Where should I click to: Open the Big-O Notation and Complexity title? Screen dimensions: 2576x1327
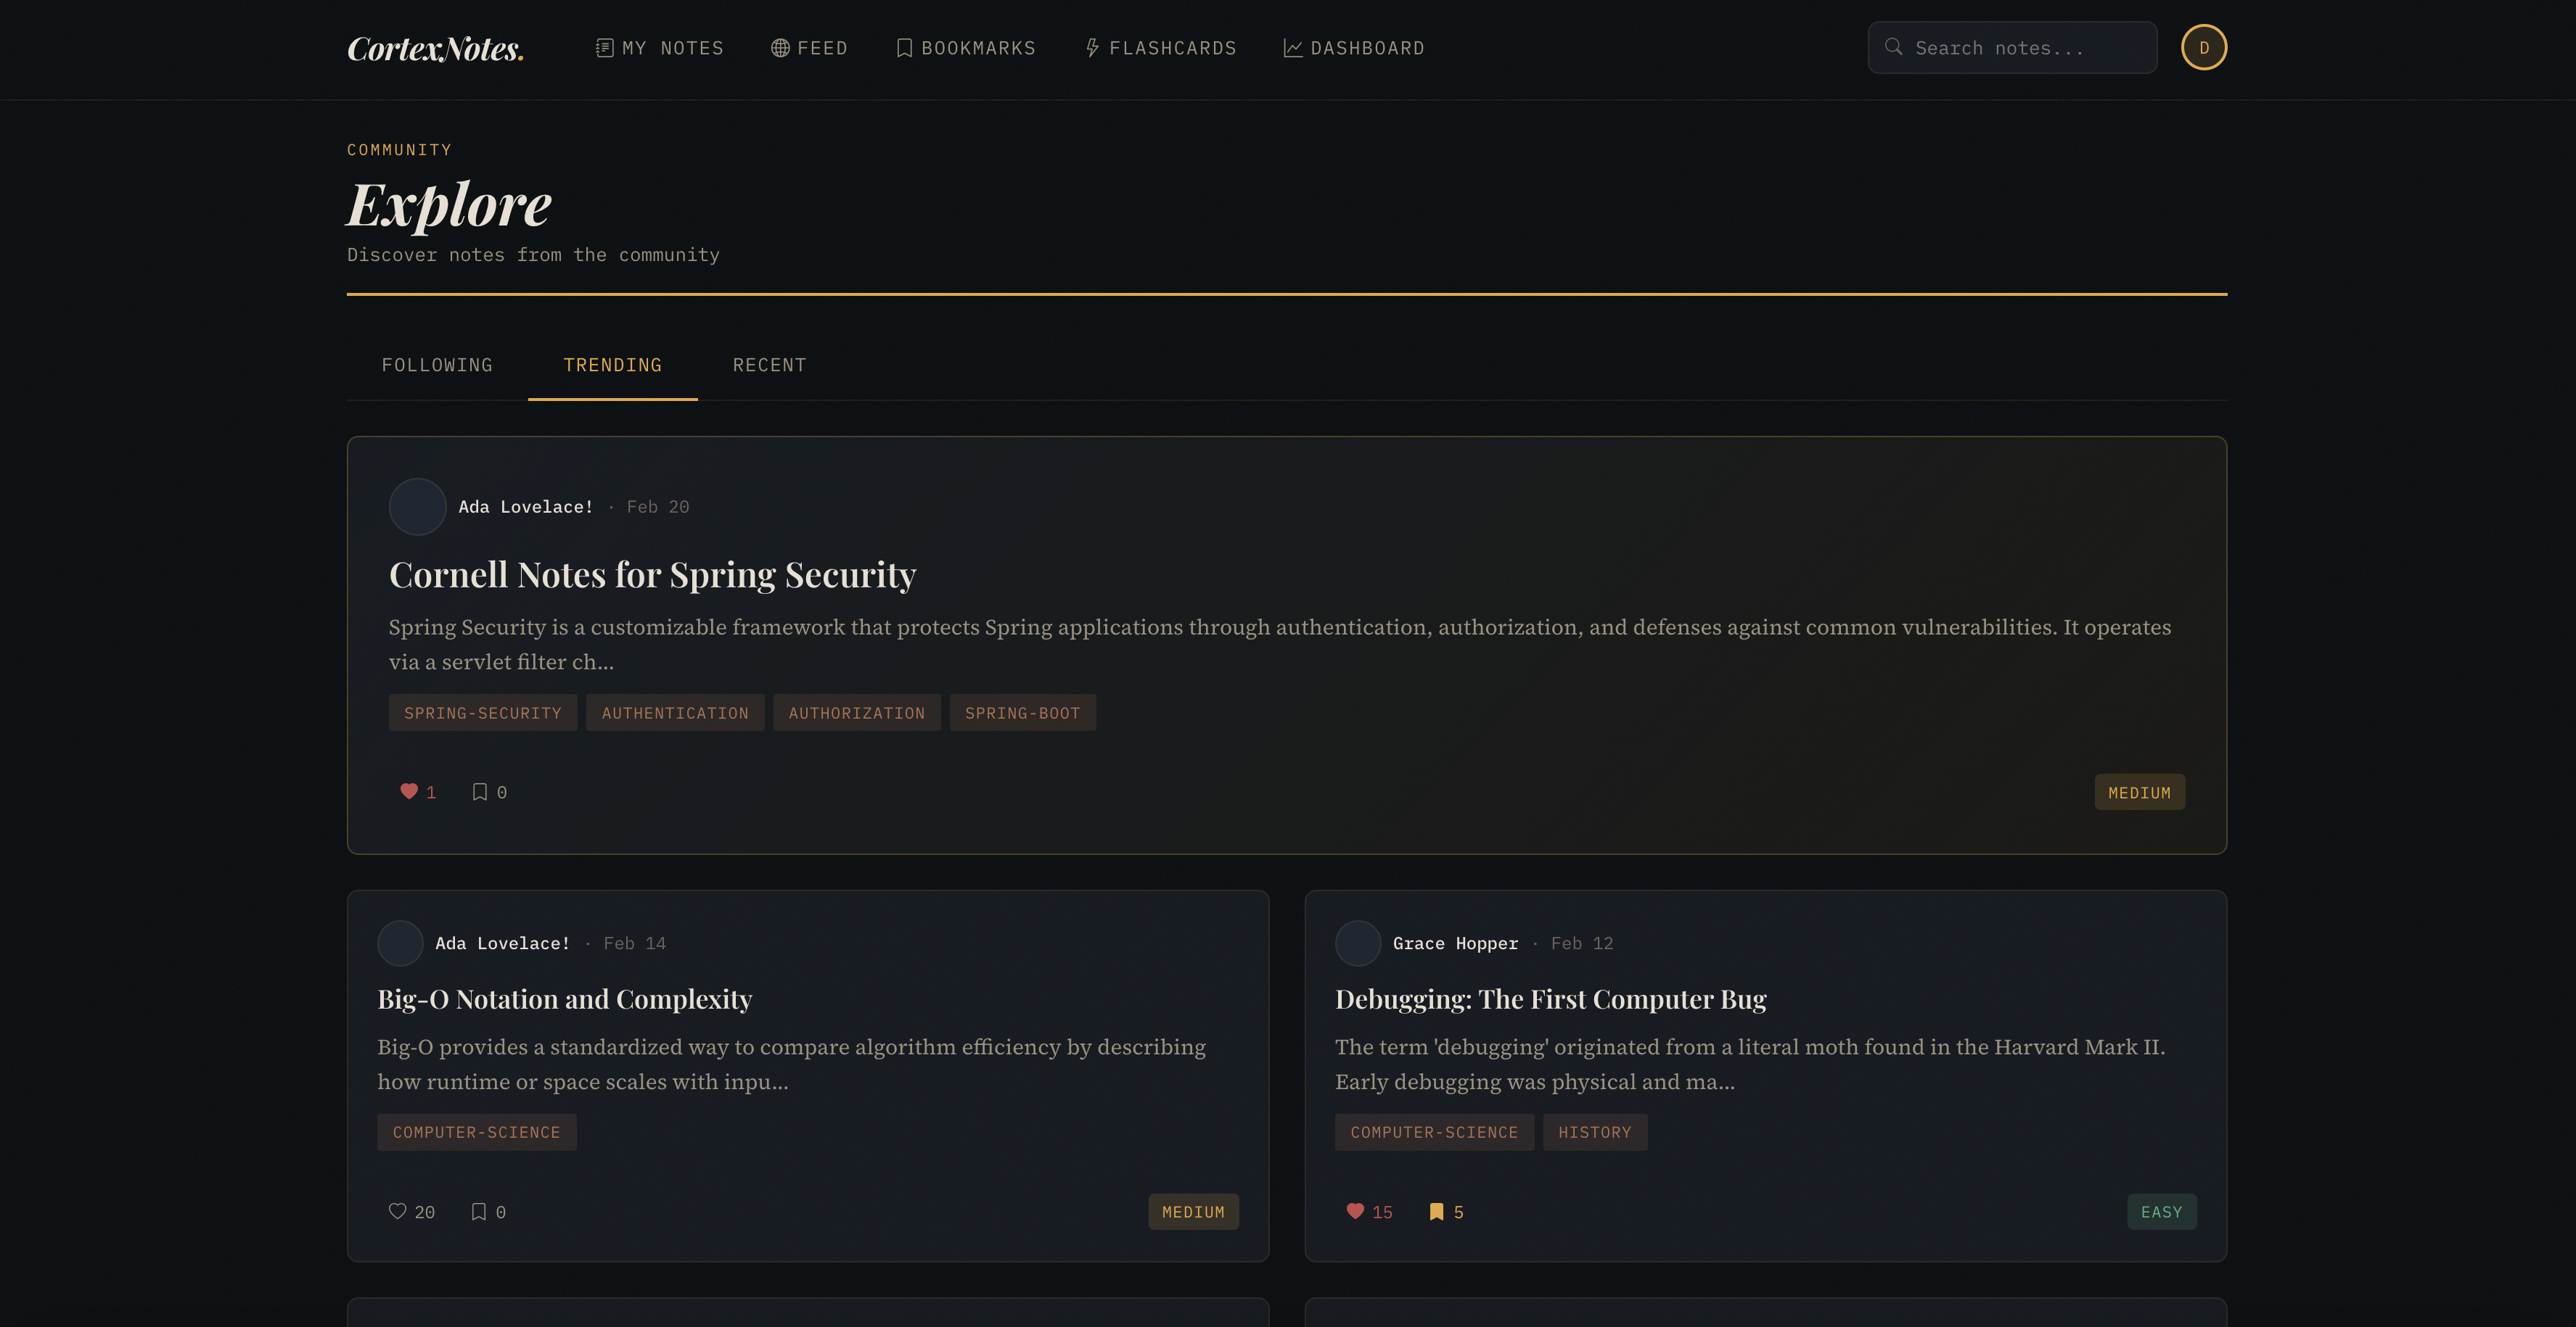pos(564,999)
